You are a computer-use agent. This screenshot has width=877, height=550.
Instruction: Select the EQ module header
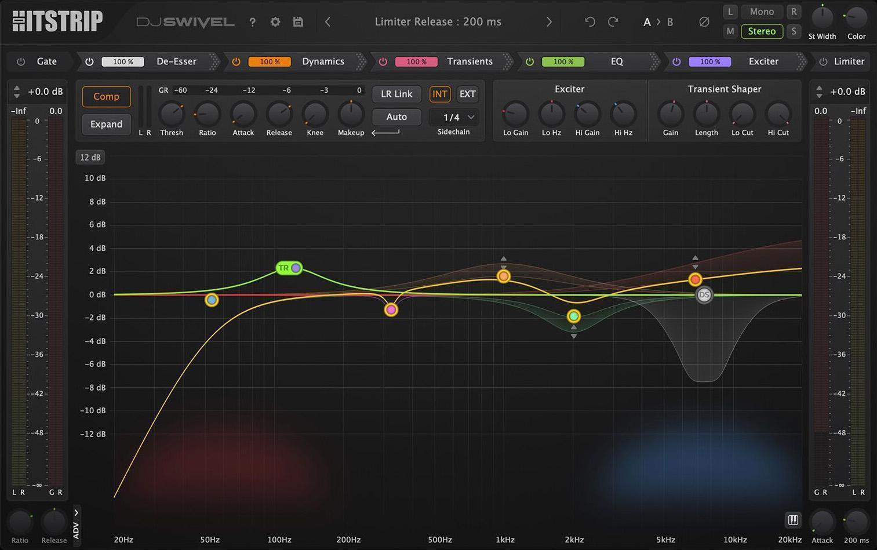pyautogui.click(x=616, y=61)
